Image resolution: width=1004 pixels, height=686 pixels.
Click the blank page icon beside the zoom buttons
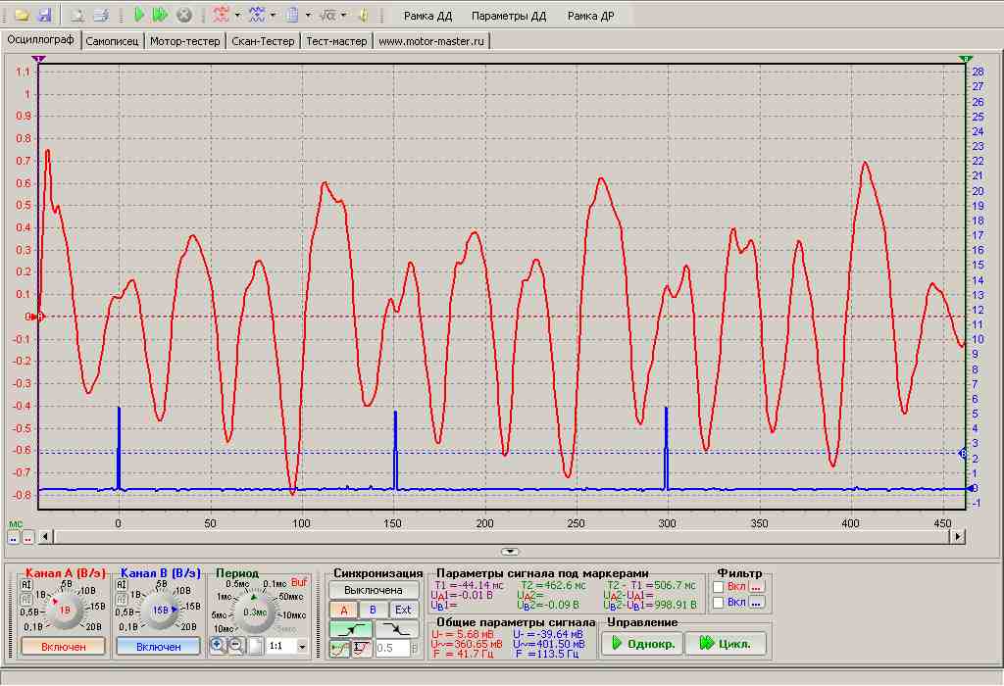click(x=255, y=646)
